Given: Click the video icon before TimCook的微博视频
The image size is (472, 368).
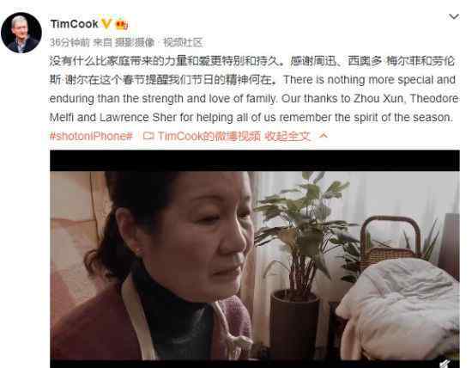Looking at the screenshot, I should click(x=148, y=137).
